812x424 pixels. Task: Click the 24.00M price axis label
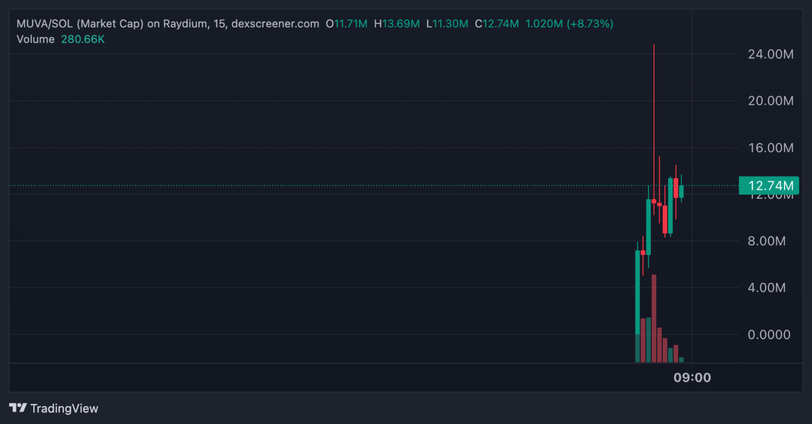click(x=770, y=54)
